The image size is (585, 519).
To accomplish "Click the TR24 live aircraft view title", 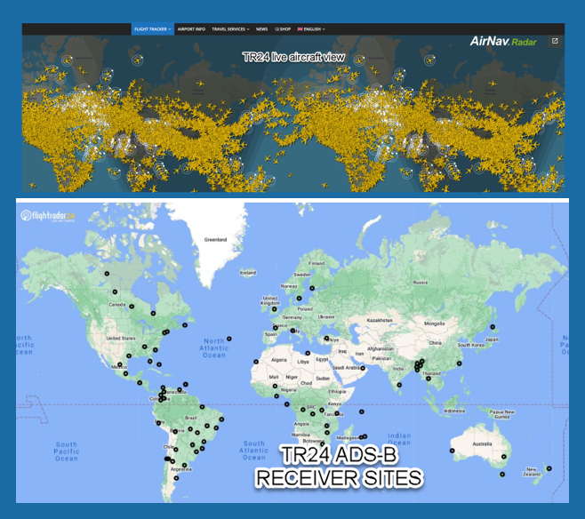I will [x=292, y=56].
